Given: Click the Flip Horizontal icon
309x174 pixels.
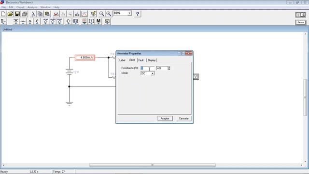Looking at the screenshot, I should coord(63,14).
